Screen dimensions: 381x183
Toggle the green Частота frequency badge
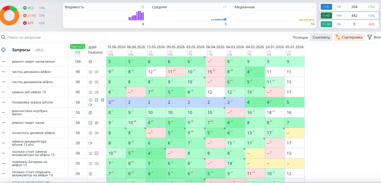tap(78, 46)
